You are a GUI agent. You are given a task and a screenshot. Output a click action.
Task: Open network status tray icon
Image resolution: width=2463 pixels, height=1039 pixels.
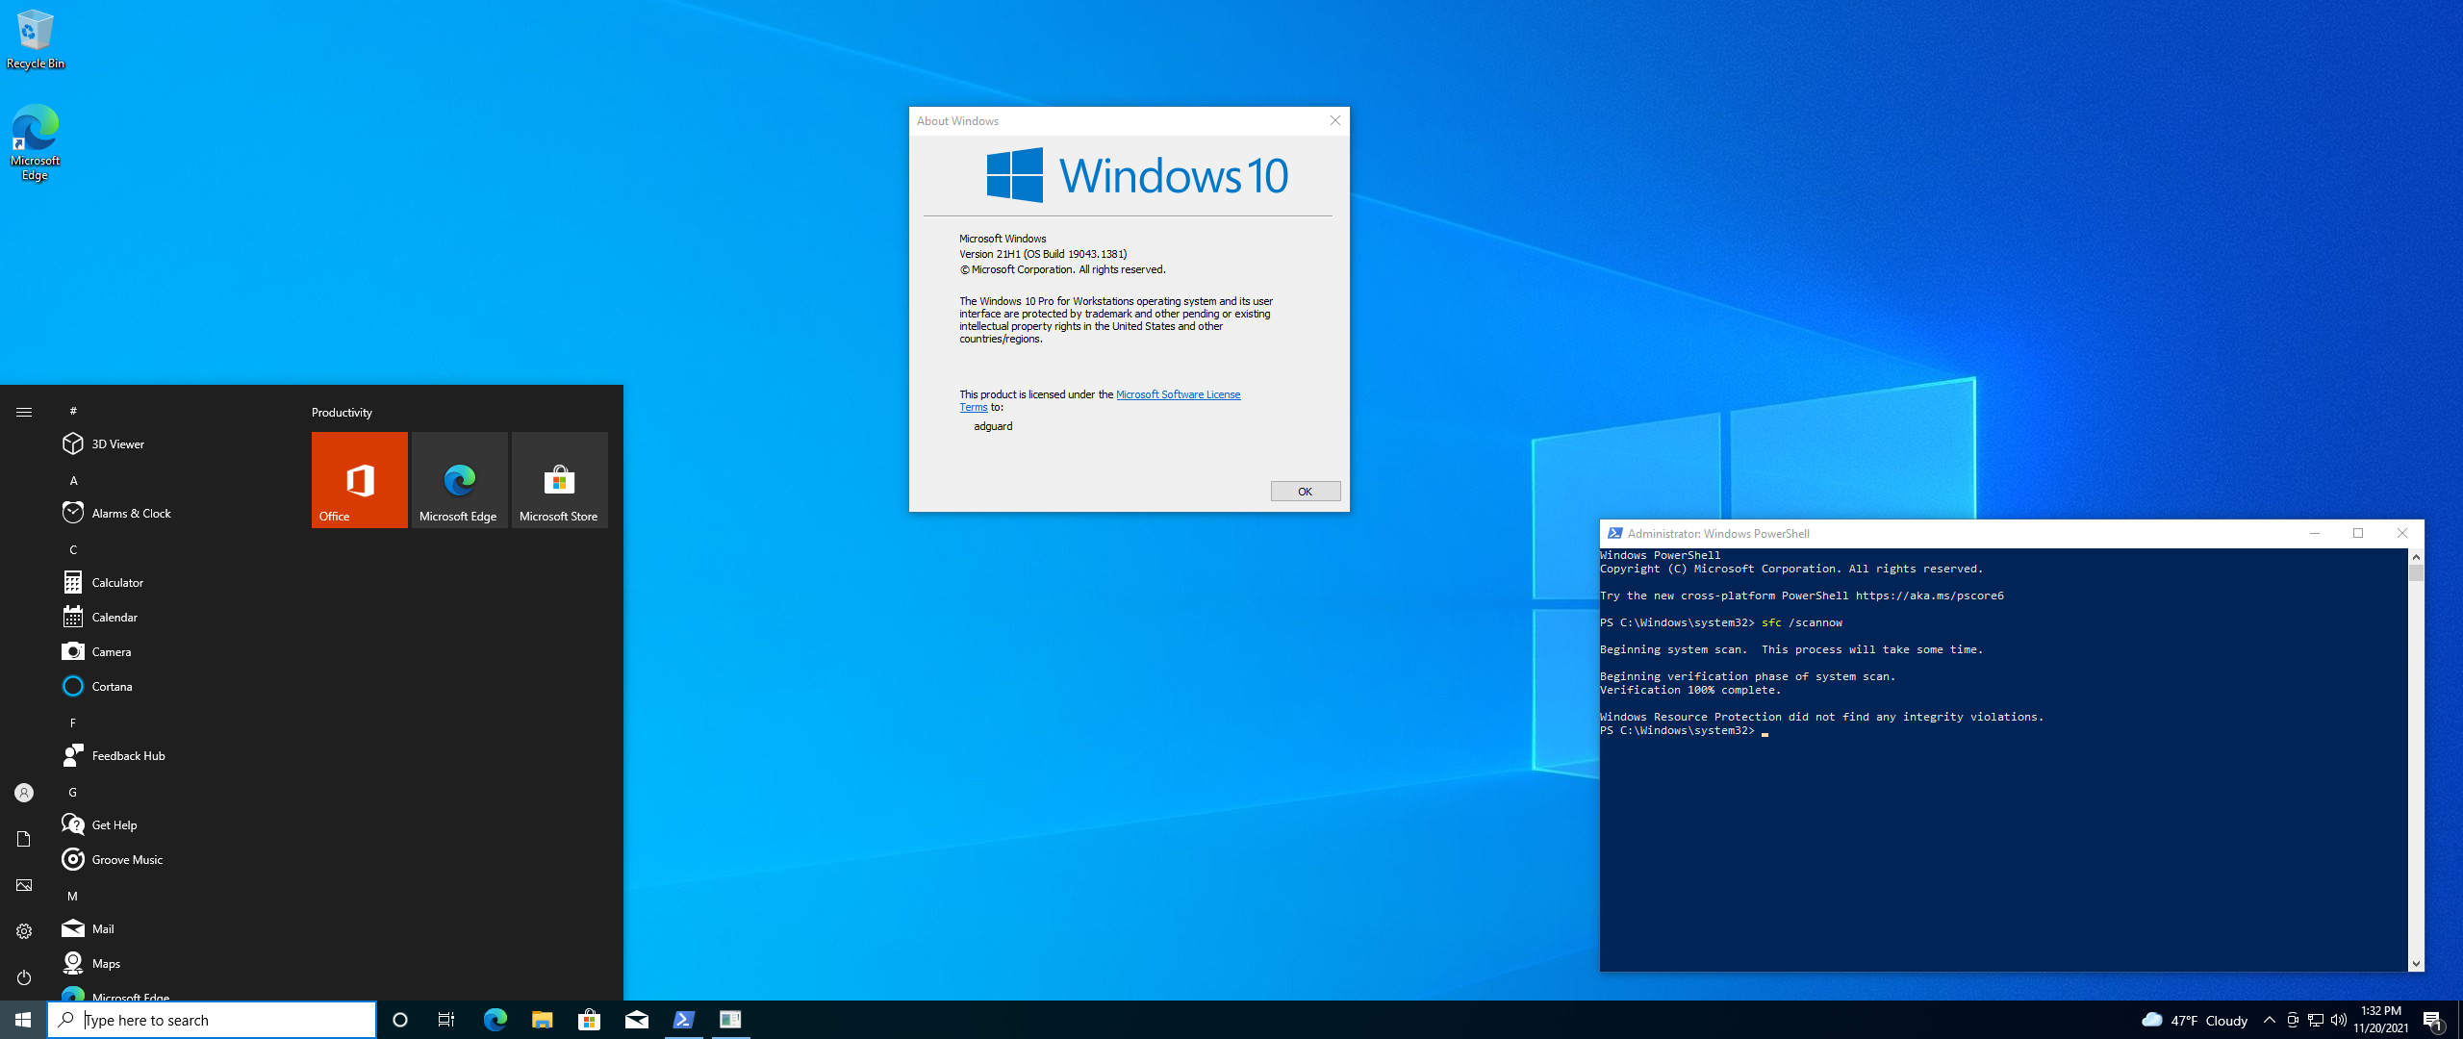click(2316, 1020)
